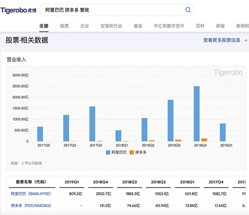Viewport: 249px width, 215px height.
Task: Toggle 拼多多 orange legend swatch
Action: click(x=132, y=152)
